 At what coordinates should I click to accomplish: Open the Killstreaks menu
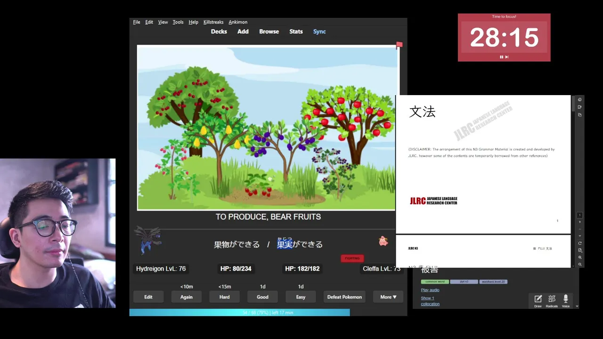point(213,22)
